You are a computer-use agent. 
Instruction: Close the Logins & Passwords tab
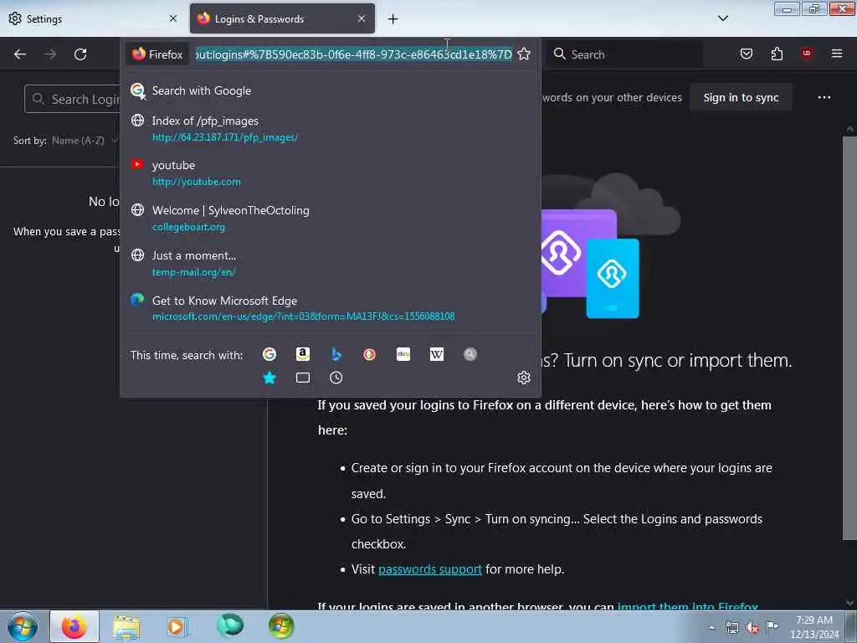[x=362, y=18]
